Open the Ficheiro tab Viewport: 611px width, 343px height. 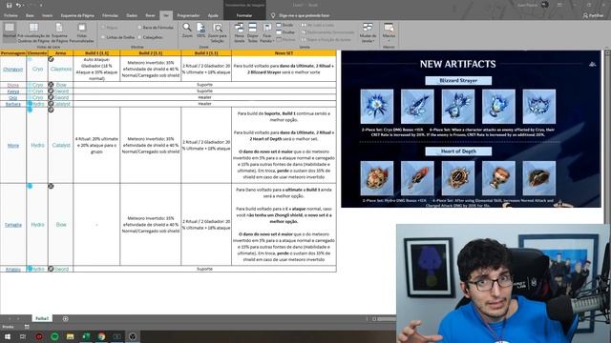(11, 15)
